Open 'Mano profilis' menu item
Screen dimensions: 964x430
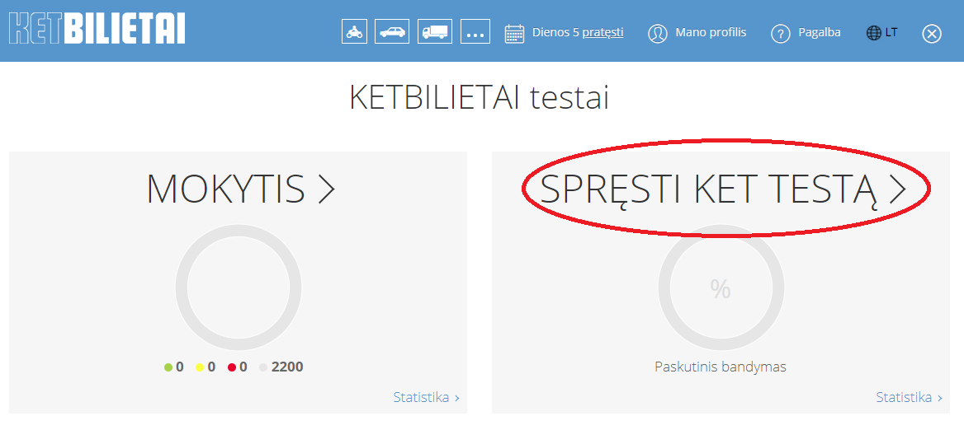tap(711, 33)
